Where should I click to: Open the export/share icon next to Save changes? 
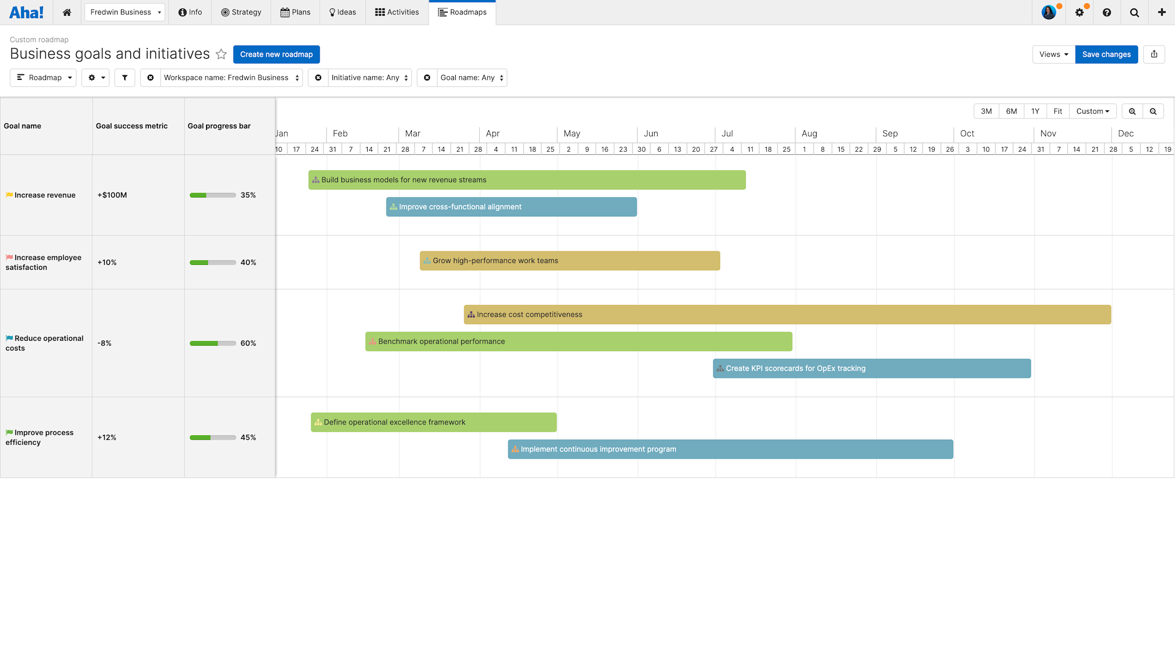coord(1154,54)
